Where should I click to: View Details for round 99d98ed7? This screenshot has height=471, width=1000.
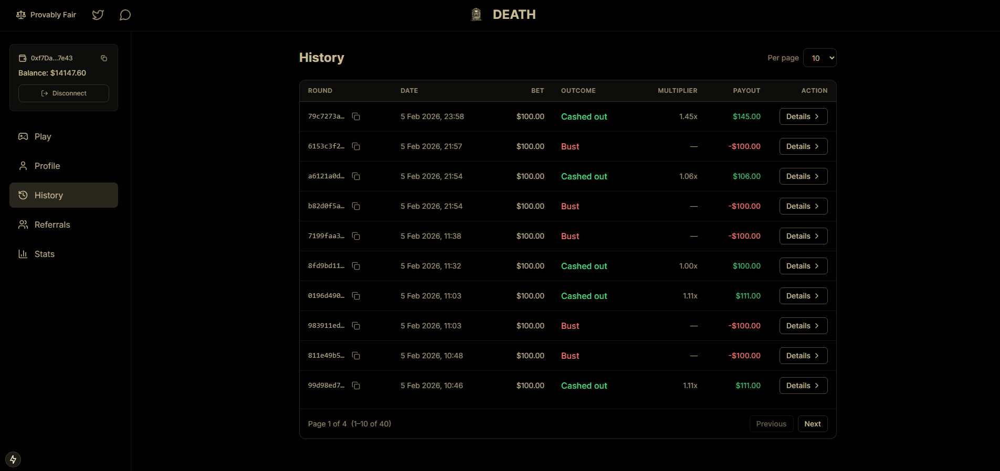pos(803,386)
